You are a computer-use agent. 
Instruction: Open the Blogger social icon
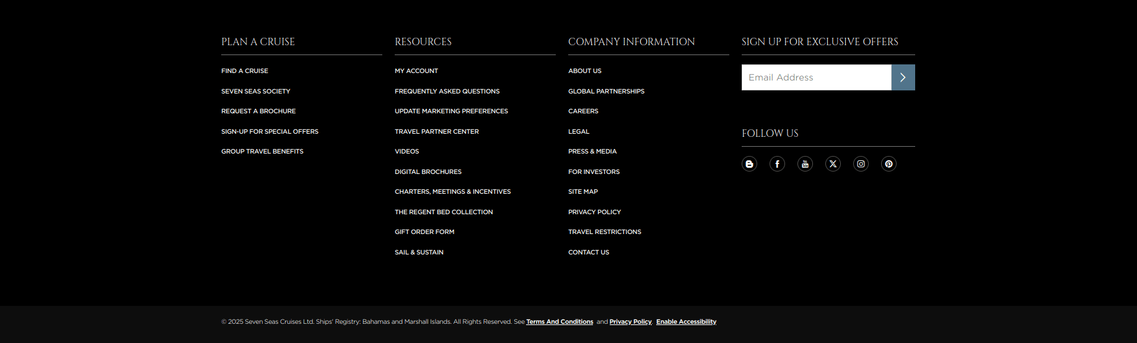click(x=749, y=164)
